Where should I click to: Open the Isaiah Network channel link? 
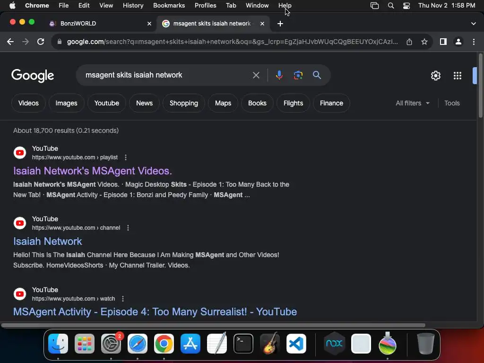tap(48, 242)
